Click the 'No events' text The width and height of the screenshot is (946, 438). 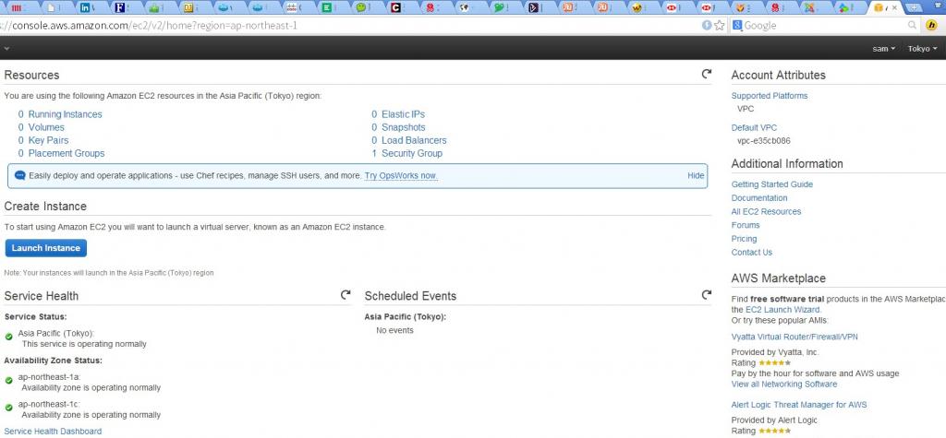click(x=394, y=331)
